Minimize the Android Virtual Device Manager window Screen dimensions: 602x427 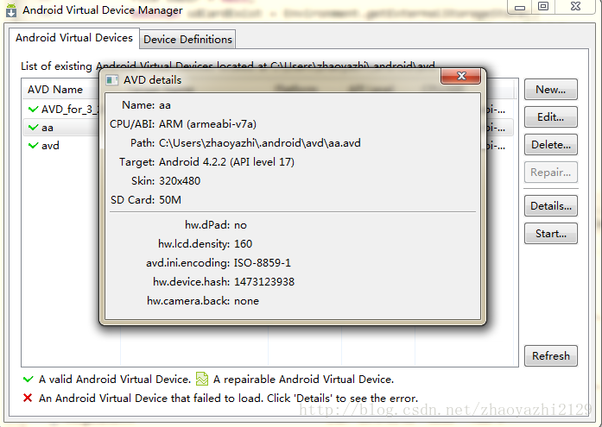tap(520, 7)
